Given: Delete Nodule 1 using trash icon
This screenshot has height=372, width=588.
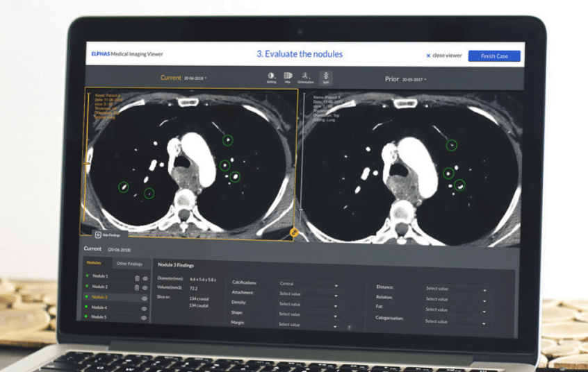Looking at the screenshot, I should click(137, 278).
